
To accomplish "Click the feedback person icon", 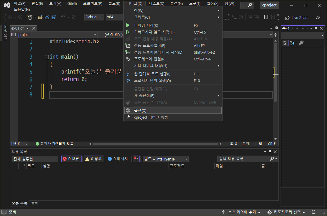I will 318,17.
